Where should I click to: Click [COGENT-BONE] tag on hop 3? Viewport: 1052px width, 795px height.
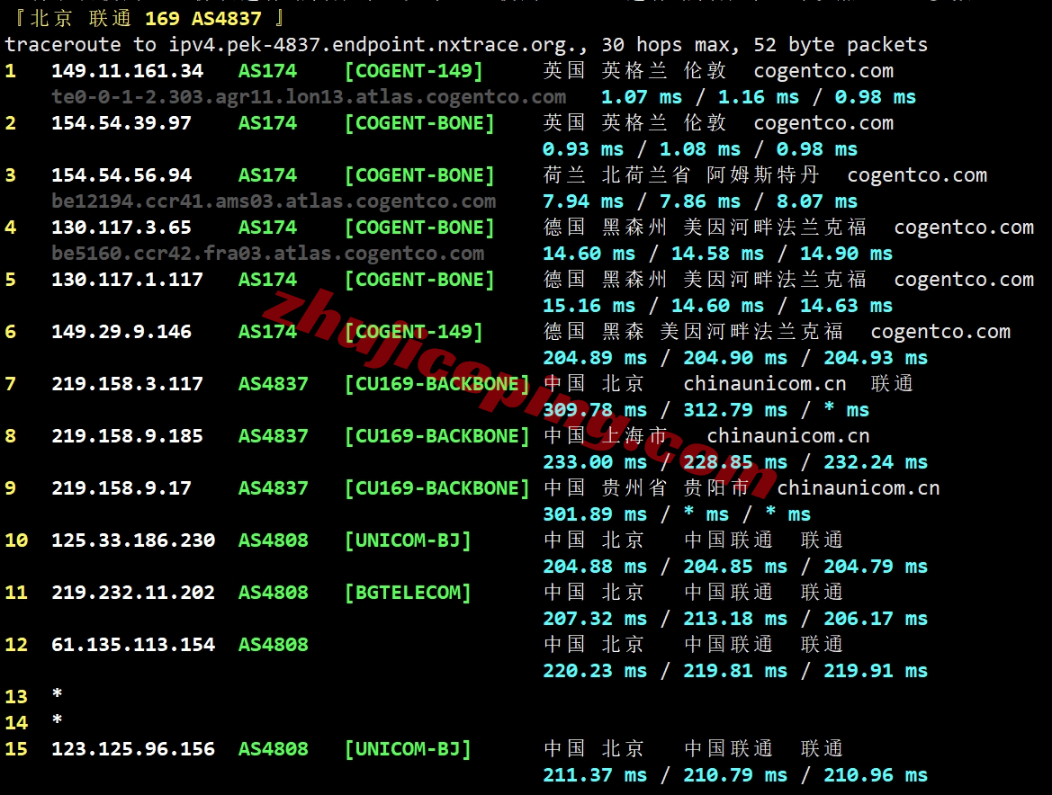pyautogui.click(x=419, y=175)
